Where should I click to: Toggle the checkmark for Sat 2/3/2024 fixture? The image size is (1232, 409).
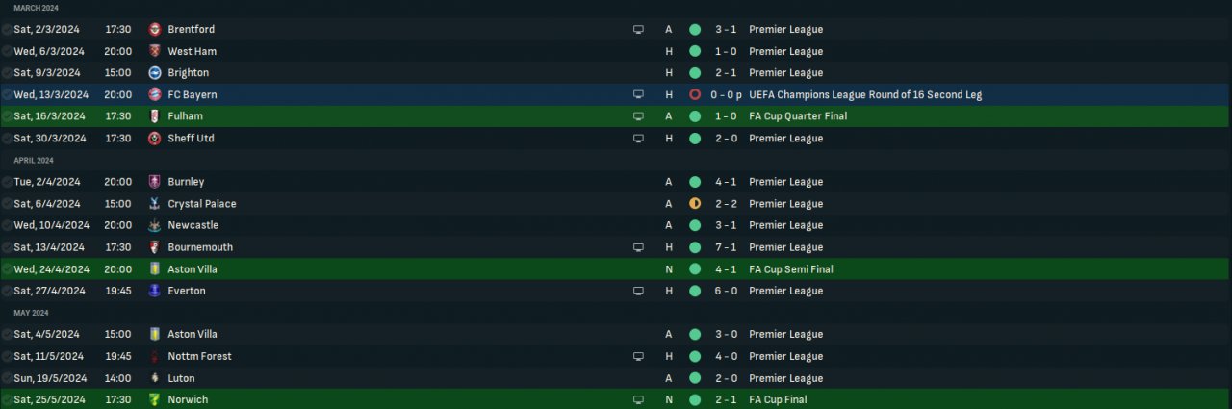(7, 29)
